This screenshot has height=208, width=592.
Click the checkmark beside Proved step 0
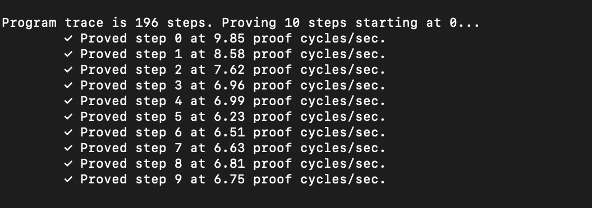68,39
